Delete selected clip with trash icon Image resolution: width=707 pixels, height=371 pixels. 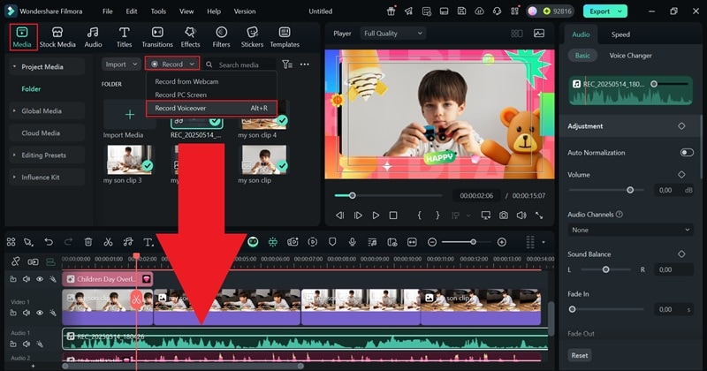click(88, 242)
